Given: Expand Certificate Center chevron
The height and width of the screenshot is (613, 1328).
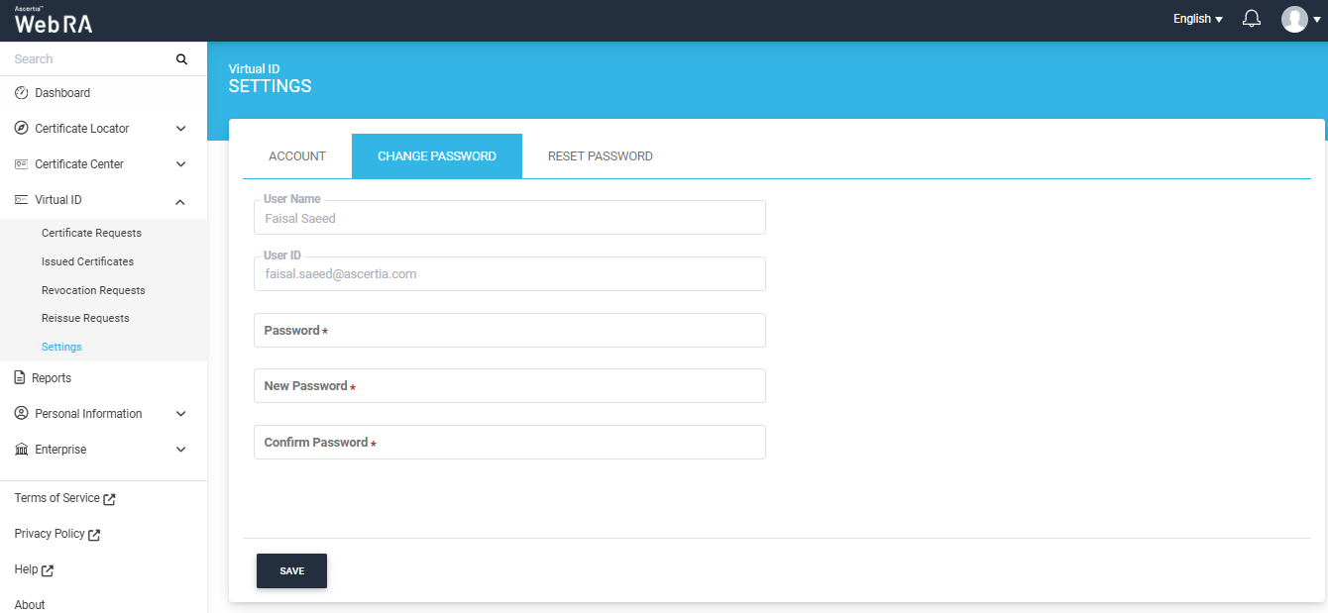Looking at the screenshot, I should (x=180, y=164).
